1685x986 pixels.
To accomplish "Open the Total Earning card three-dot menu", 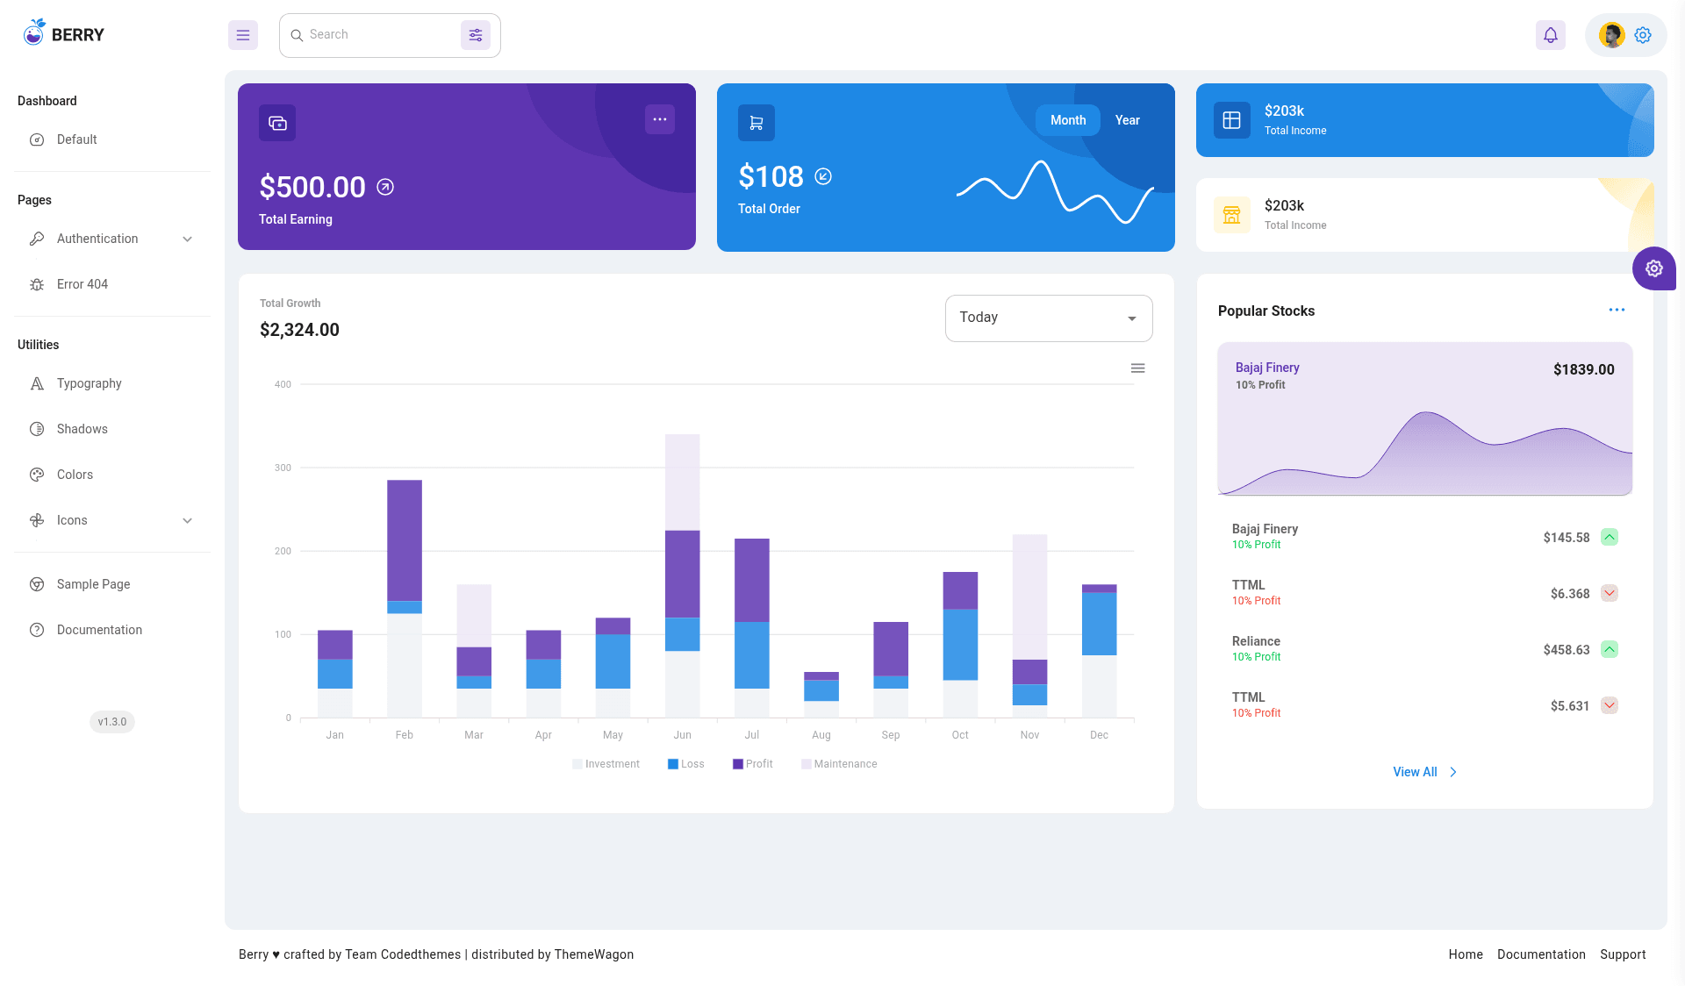I will point(660,119).
